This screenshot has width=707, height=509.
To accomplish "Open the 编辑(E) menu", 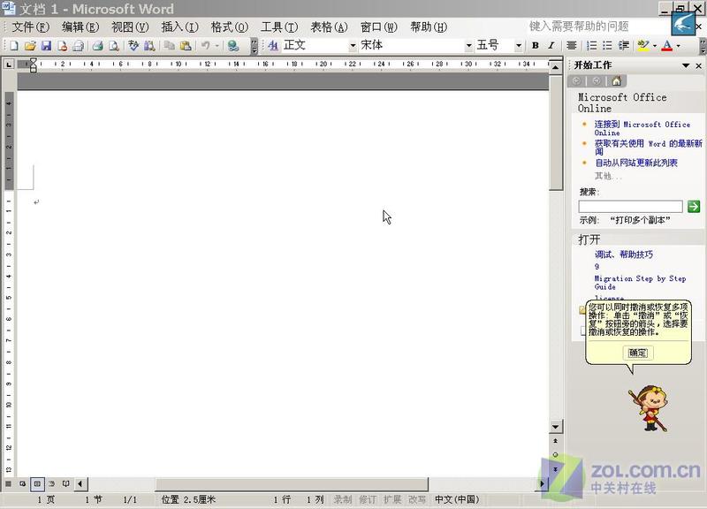I will click(x=80, y=27).
